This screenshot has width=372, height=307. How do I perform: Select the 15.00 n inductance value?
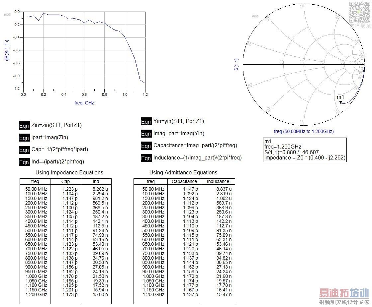[x=100, y=294]
